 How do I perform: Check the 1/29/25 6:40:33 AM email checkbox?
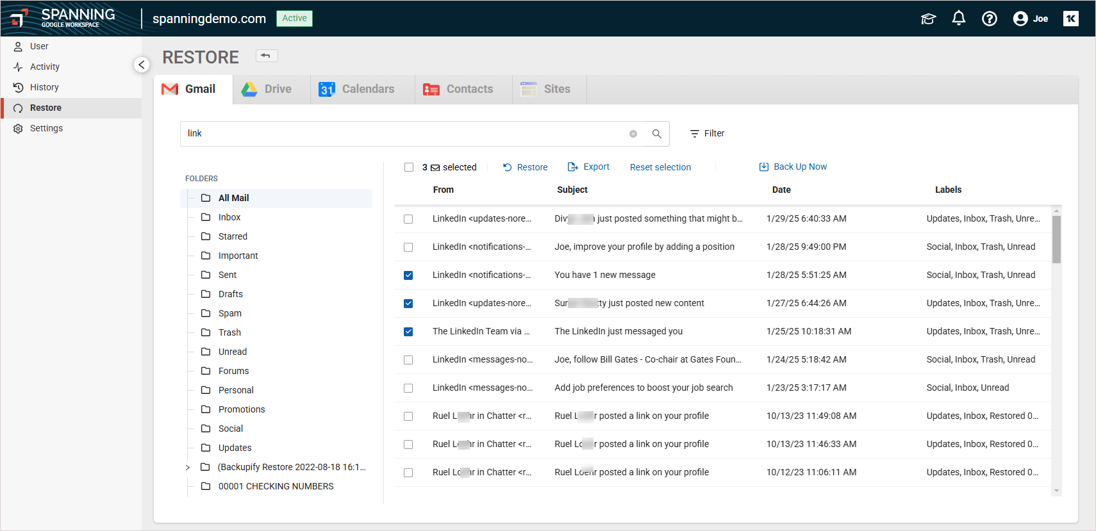click(x=408, y=219)
